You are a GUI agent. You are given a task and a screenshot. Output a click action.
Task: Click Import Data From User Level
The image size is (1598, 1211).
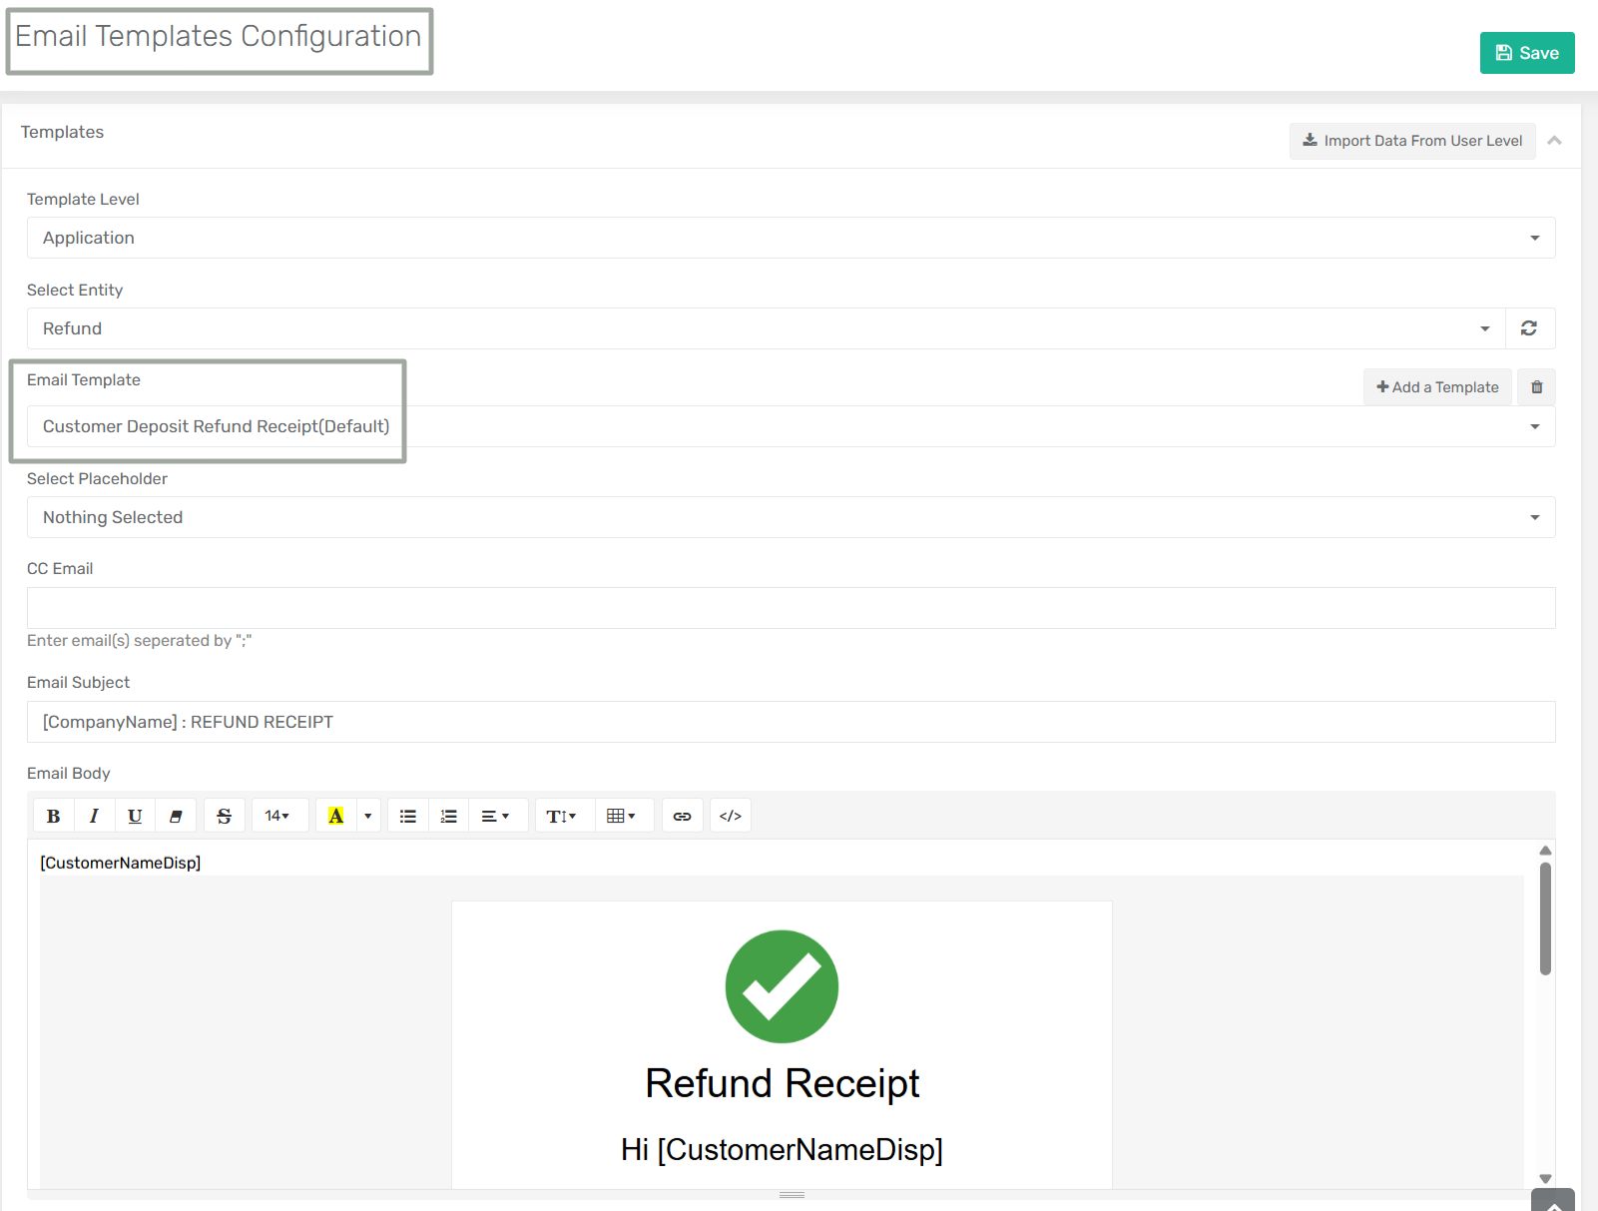1412,141
